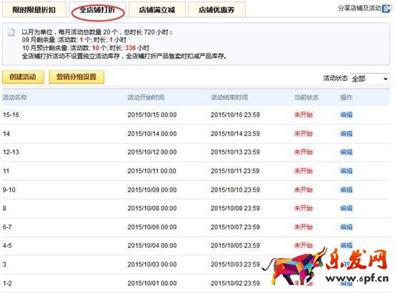This screenshot has width=396, height=293.
Task: Click end time 2015/10/14 23:59
Action: [x=235, y=134]
